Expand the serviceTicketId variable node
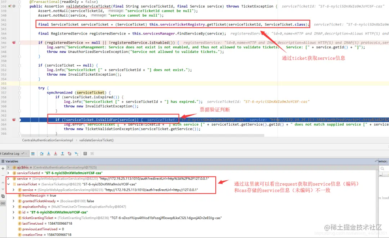 pyautogui.click(x=8, y=173)
